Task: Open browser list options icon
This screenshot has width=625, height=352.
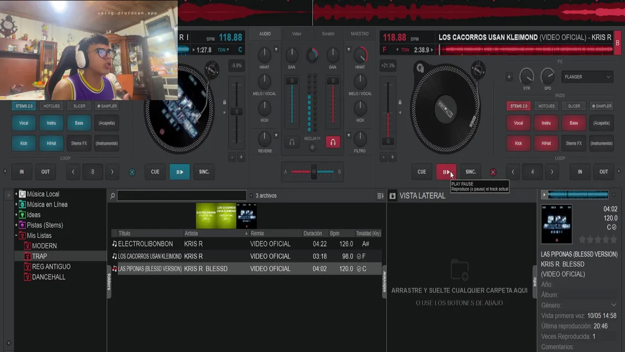Action: 380,196
